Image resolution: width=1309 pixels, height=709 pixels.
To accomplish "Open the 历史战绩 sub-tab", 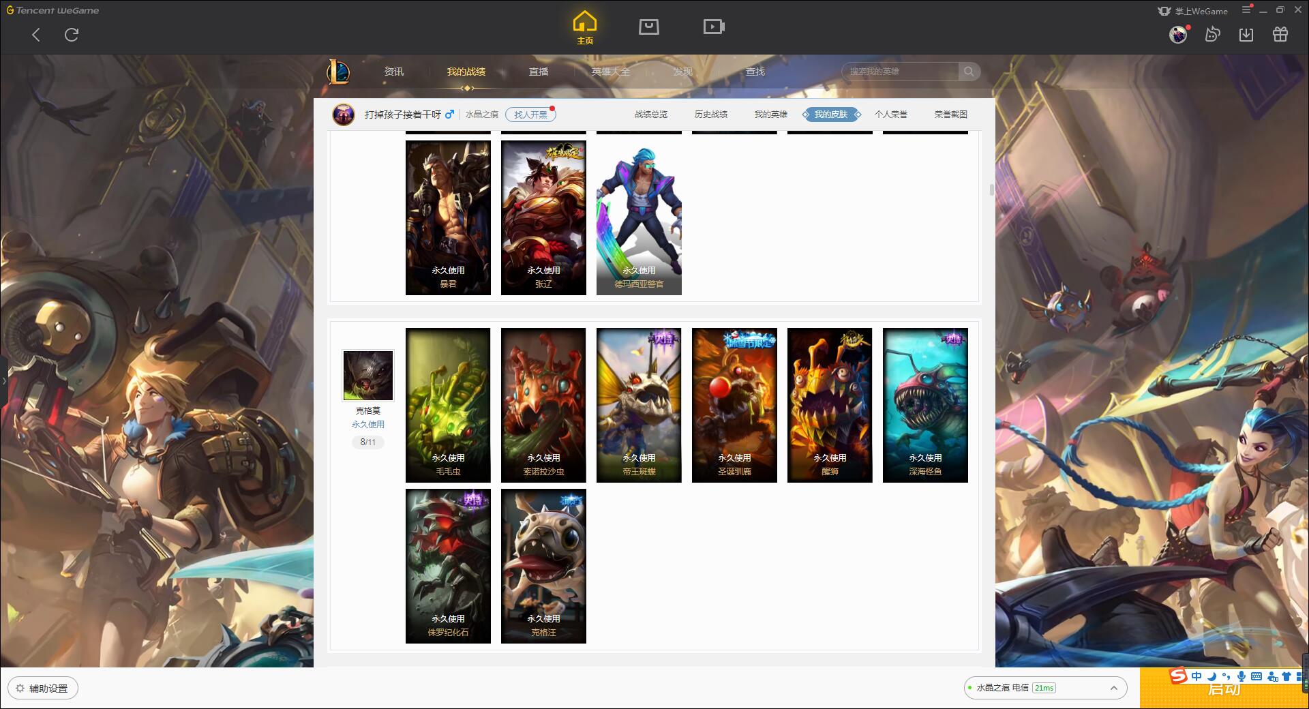I will pyautogui.click(x=710, y=115).
